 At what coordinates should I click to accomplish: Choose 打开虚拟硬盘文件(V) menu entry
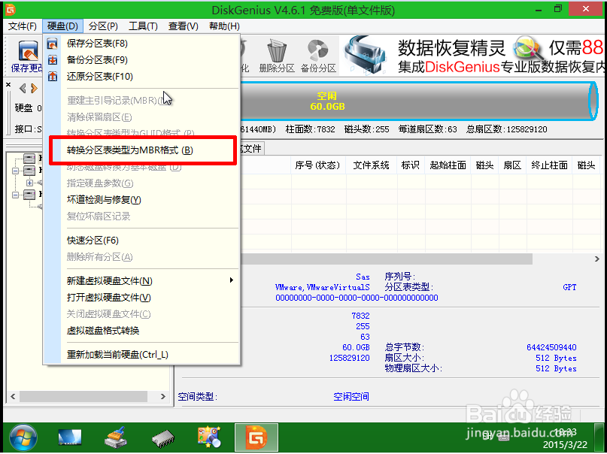tap(141, 298)
